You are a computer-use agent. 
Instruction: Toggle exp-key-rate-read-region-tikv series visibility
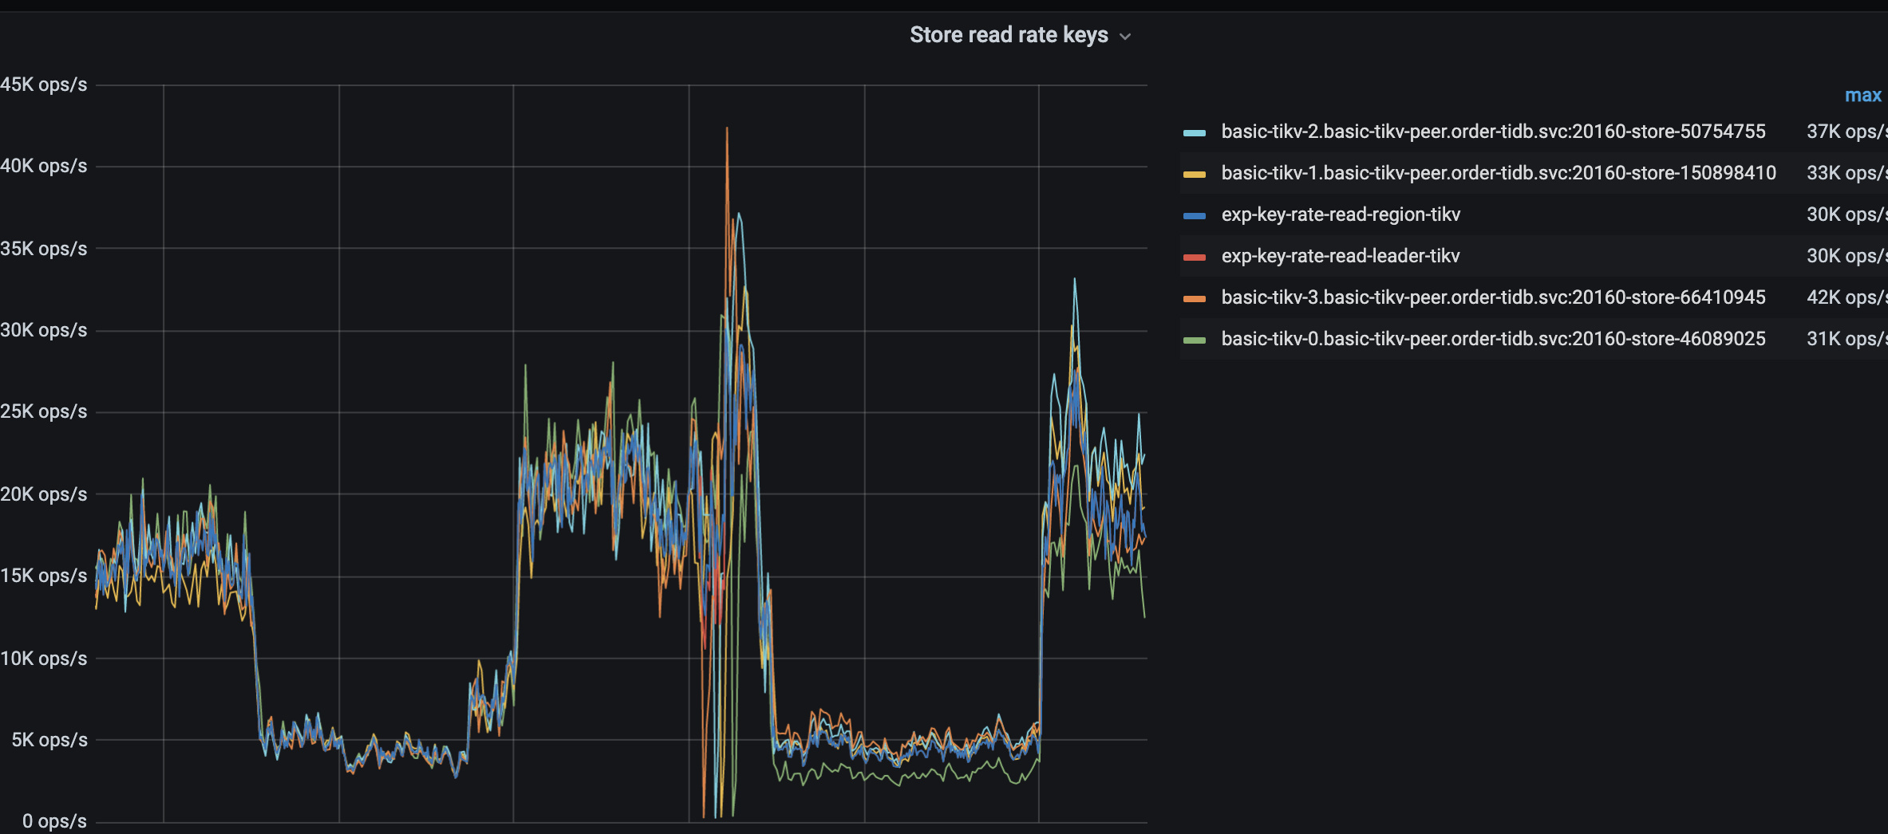click(x=1341, y=214)
